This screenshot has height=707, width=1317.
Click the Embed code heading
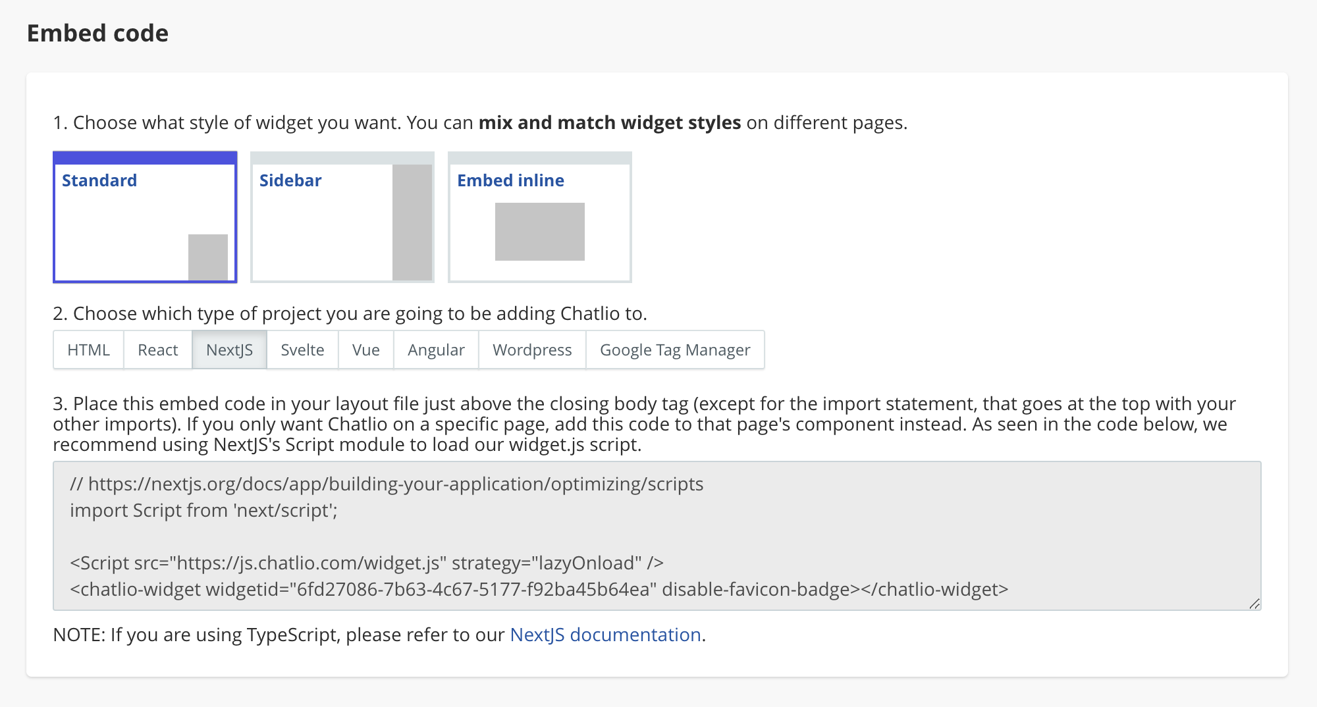[x=97, y=33]
